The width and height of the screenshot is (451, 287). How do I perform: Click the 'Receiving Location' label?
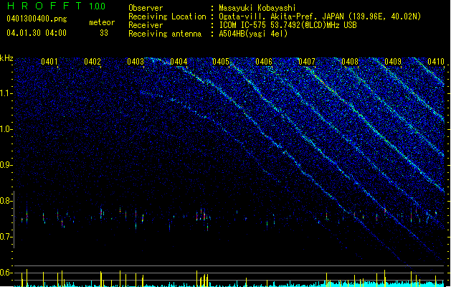pyautogui.click(x=167, y=17)
